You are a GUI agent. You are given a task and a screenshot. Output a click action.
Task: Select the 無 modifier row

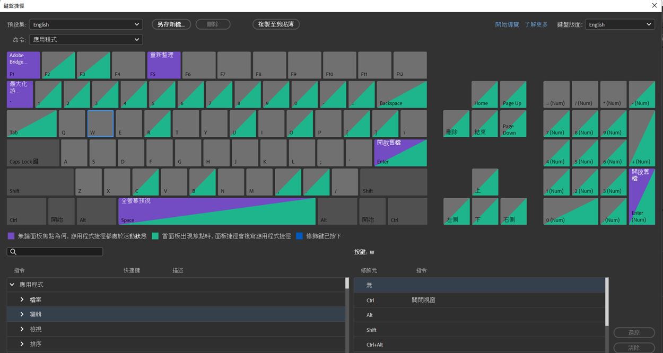(x=479, y=285)
